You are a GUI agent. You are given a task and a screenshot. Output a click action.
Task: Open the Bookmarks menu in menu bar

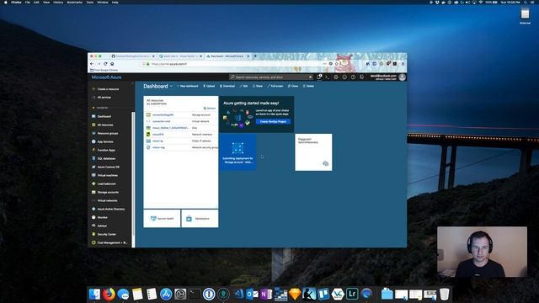[75, 2]
